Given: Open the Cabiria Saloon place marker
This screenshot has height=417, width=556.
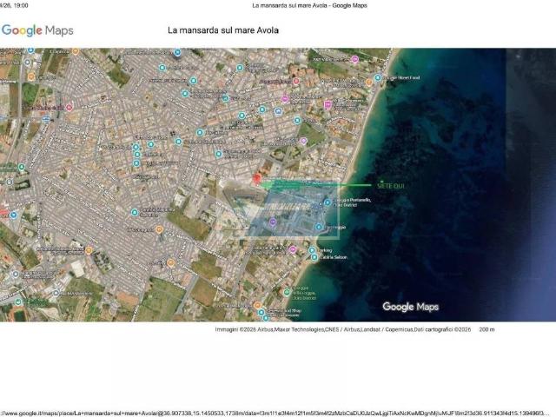Looking at the screenshot, I should point(314,257).
